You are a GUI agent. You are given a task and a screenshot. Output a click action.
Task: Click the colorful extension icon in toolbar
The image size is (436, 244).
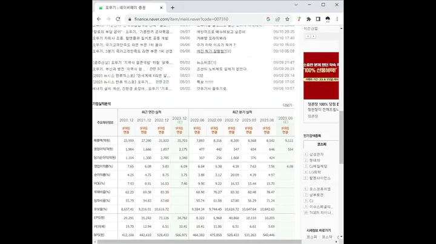pyautogui.click(x=299, y=19)
